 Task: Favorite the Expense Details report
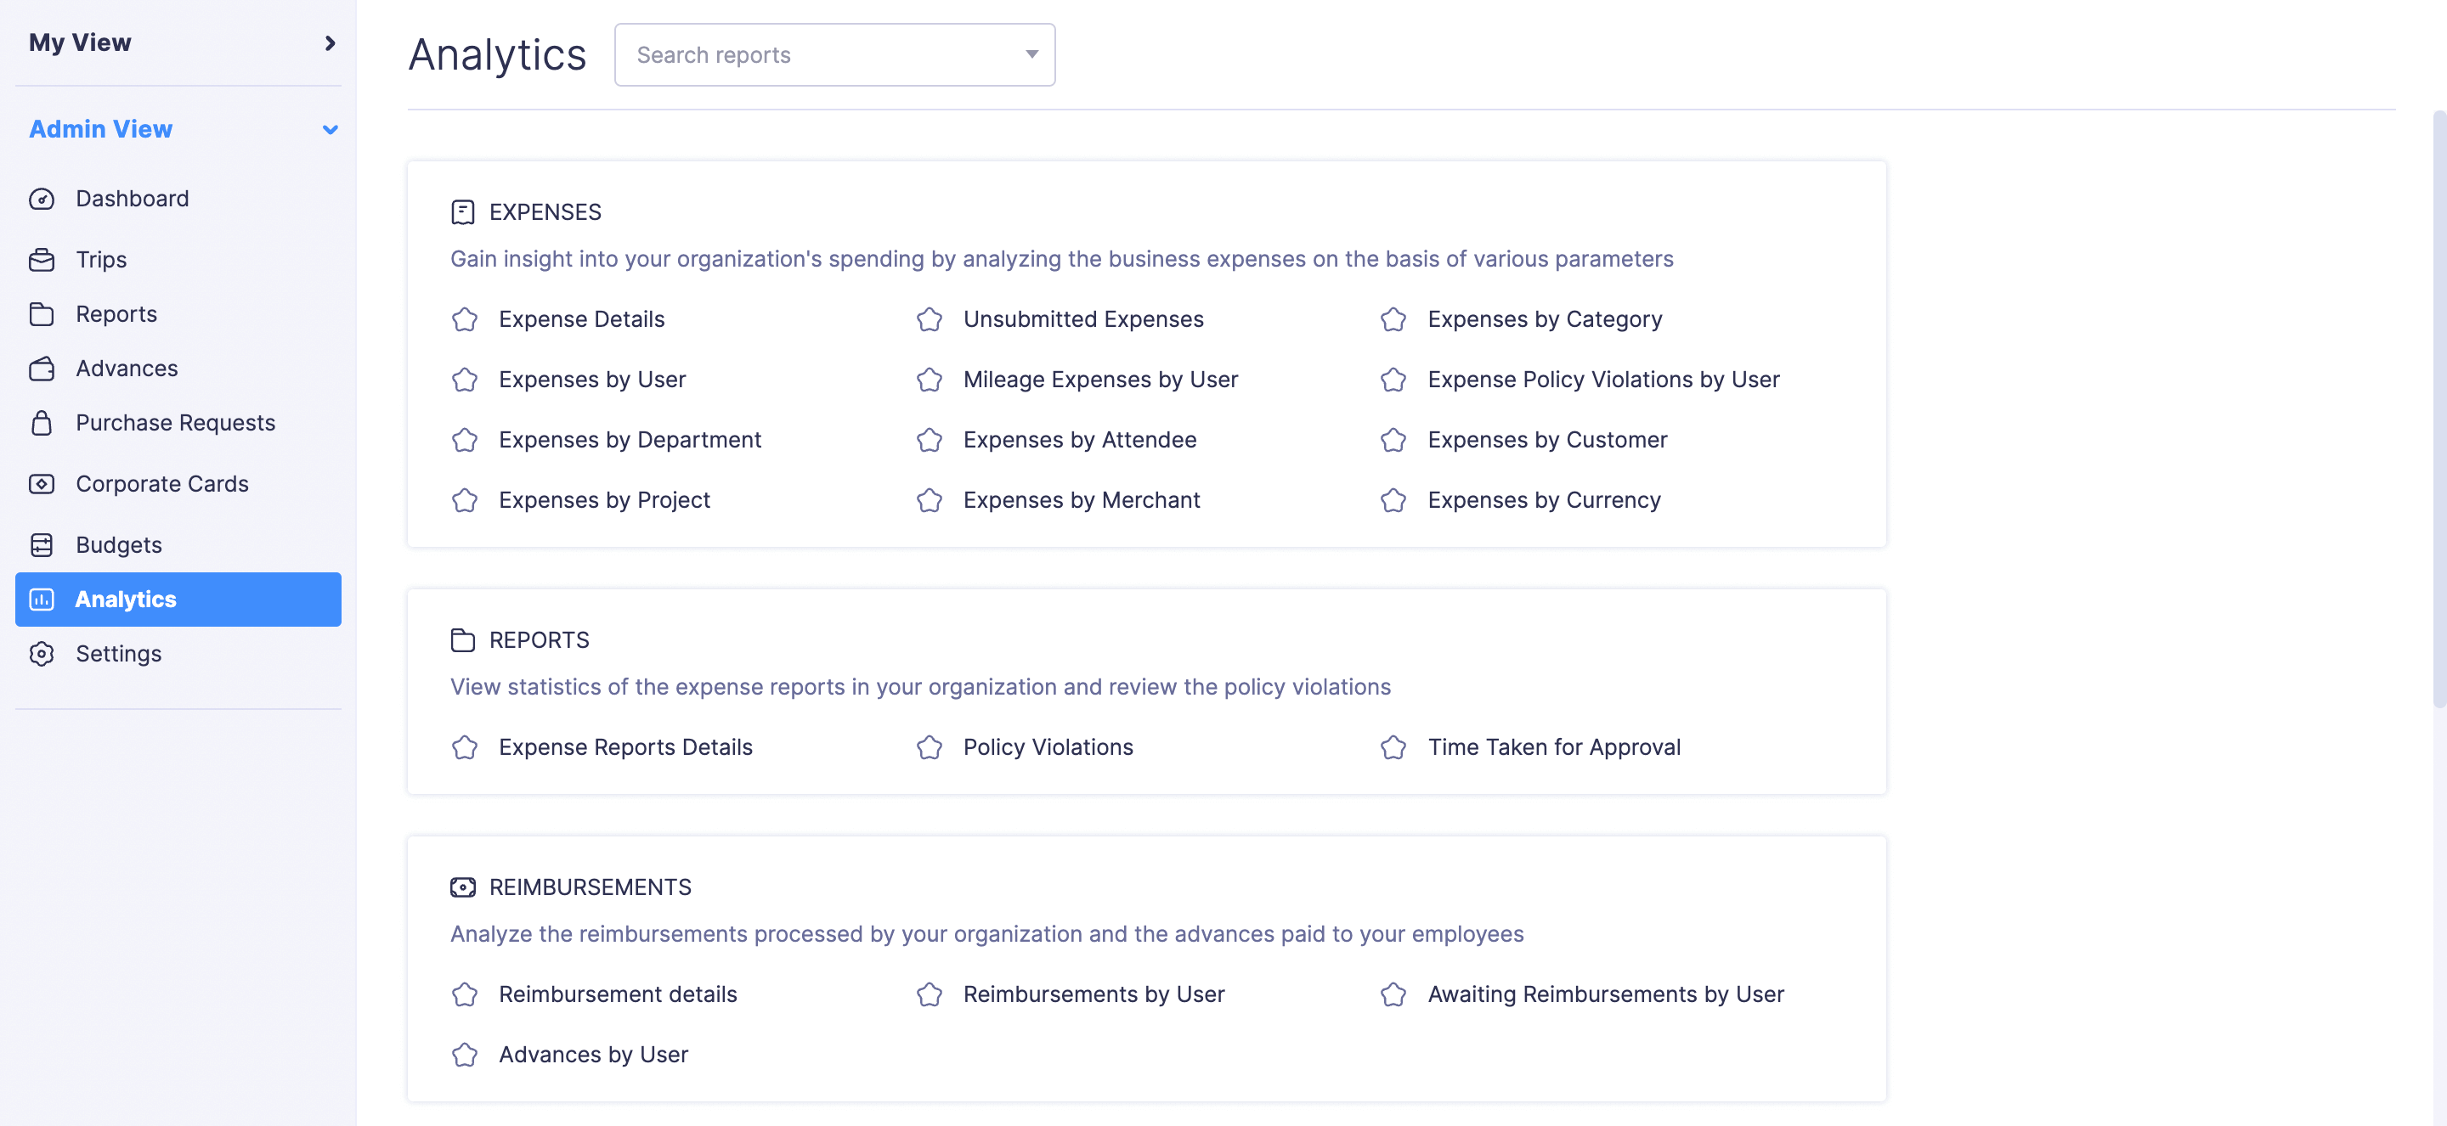465,320
